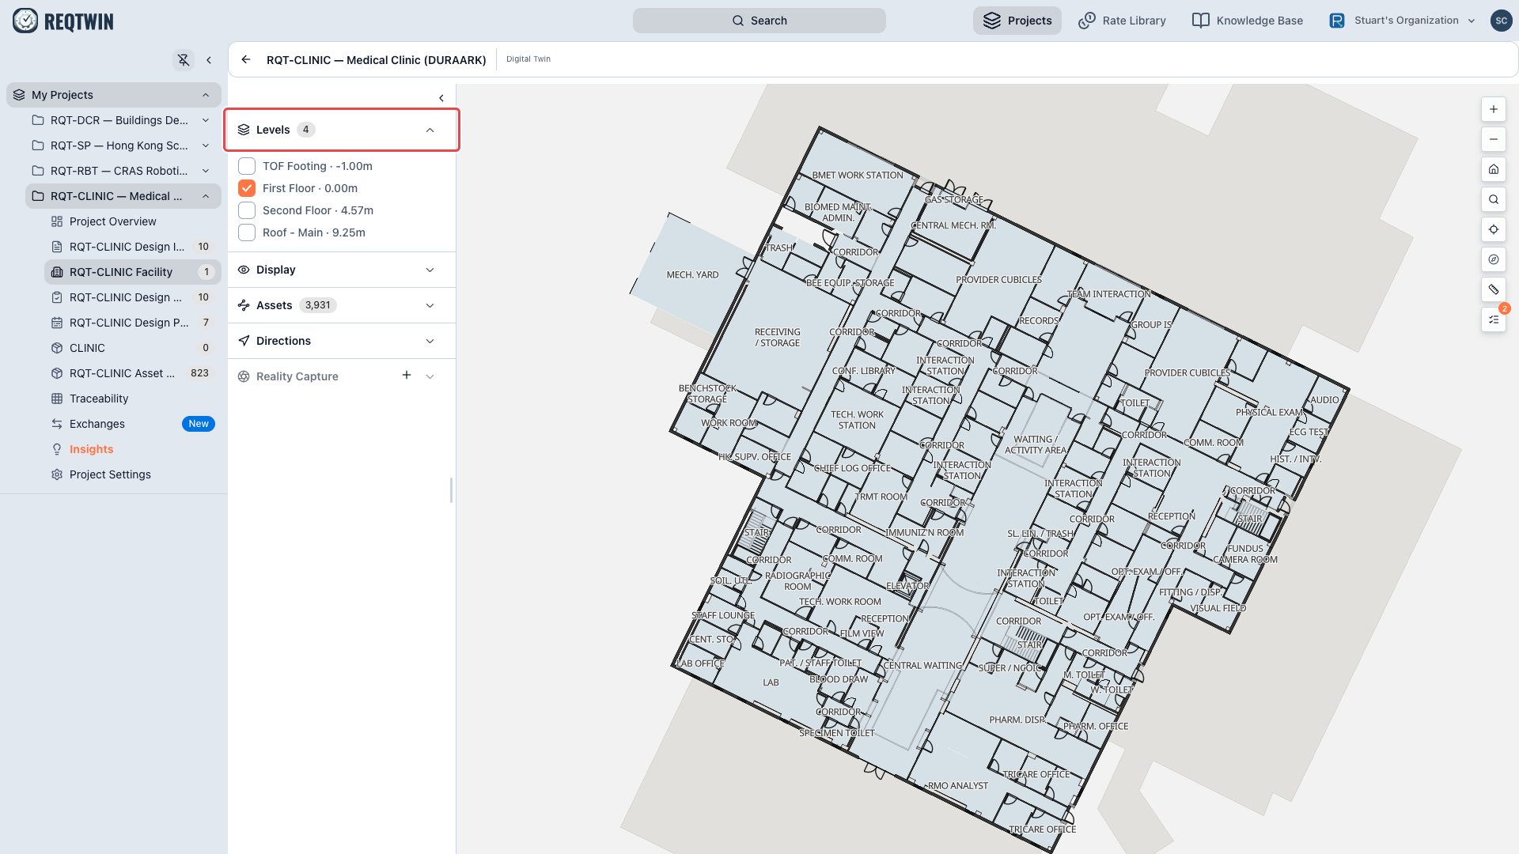Click the ReqTwin logo
The width and height of the screenshot is (1519, 854).
[x=63, y=21]
